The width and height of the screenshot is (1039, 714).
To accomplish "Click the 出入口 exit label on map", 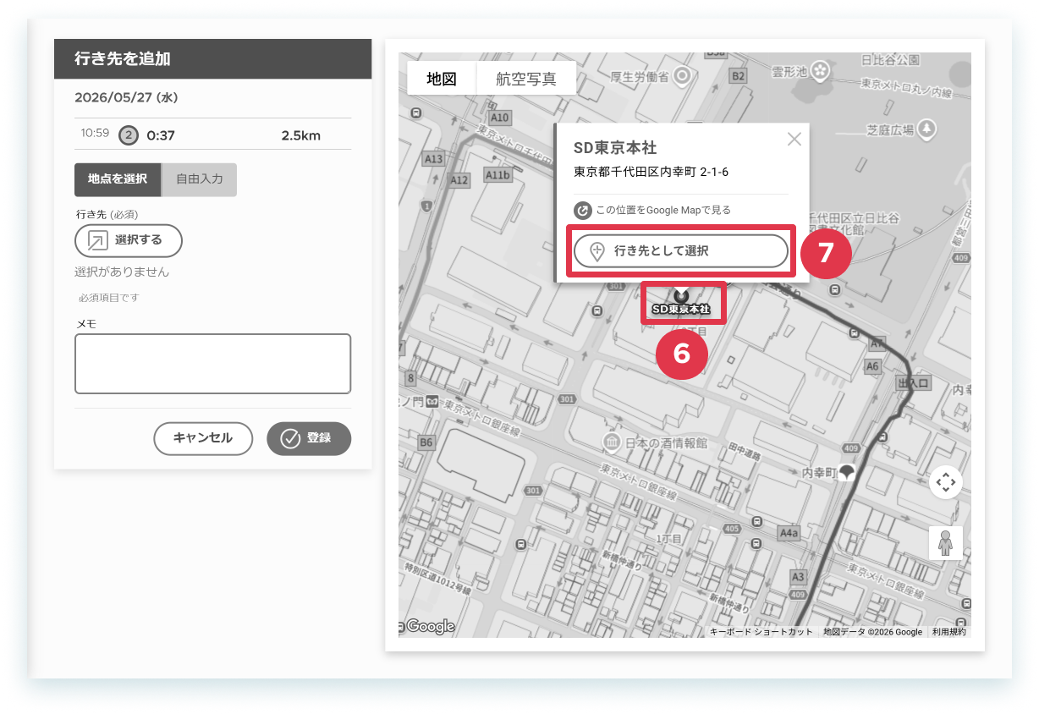I will coord(913,383).
